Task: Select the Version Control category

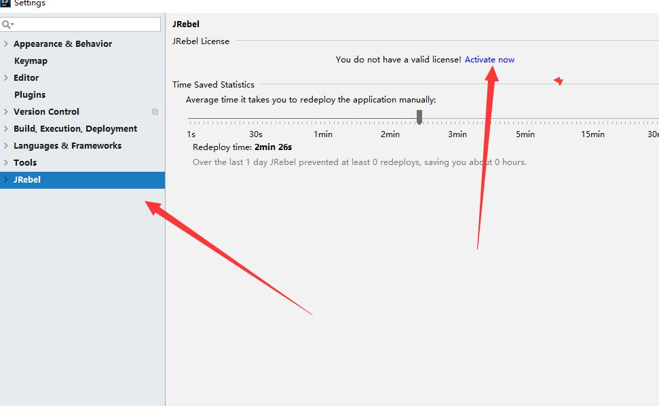Action: pos(46,112)
